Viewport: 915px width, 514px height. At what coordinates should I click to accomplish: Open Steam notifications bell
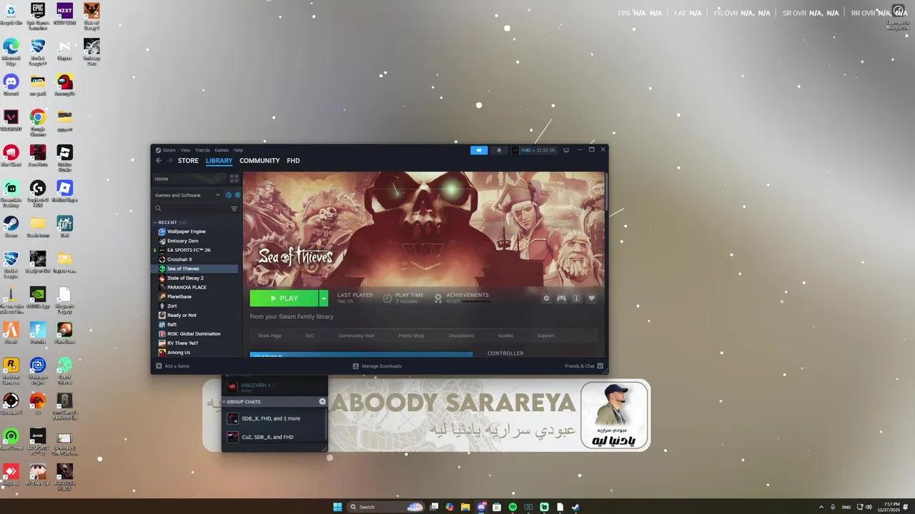point(499,150)
